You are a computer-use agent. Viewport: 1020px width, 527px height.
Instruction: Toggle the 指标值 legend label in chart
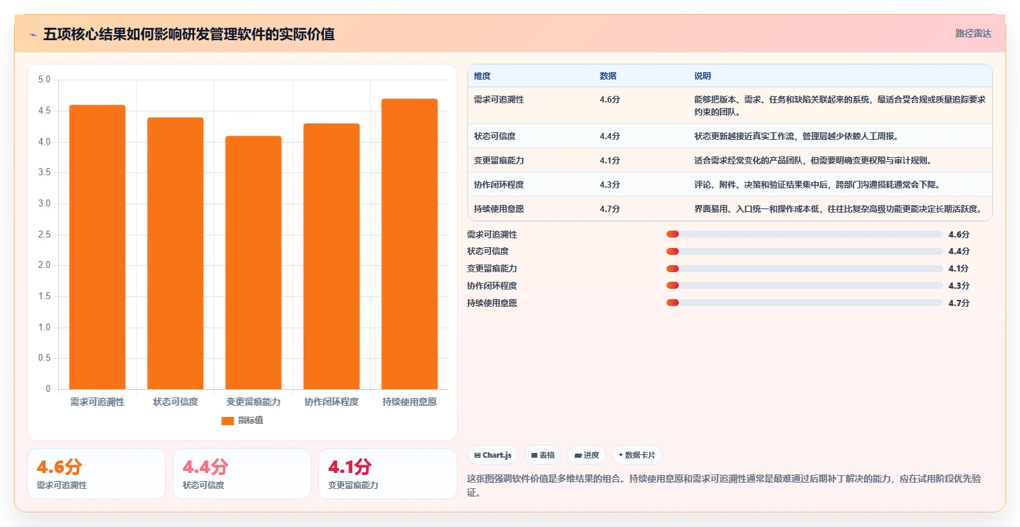(250, 420)
